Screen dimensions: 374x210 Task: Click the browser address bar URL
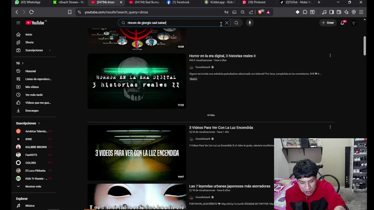point(116,12)
